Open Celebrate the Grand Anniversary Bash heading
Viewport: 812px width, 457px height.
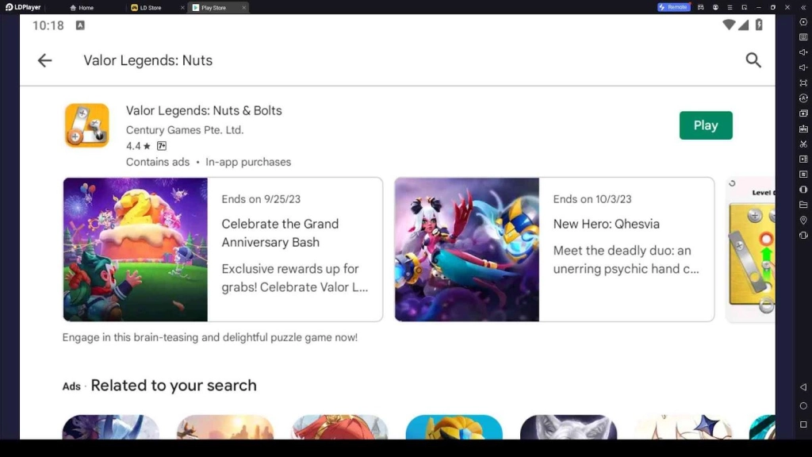280,233
